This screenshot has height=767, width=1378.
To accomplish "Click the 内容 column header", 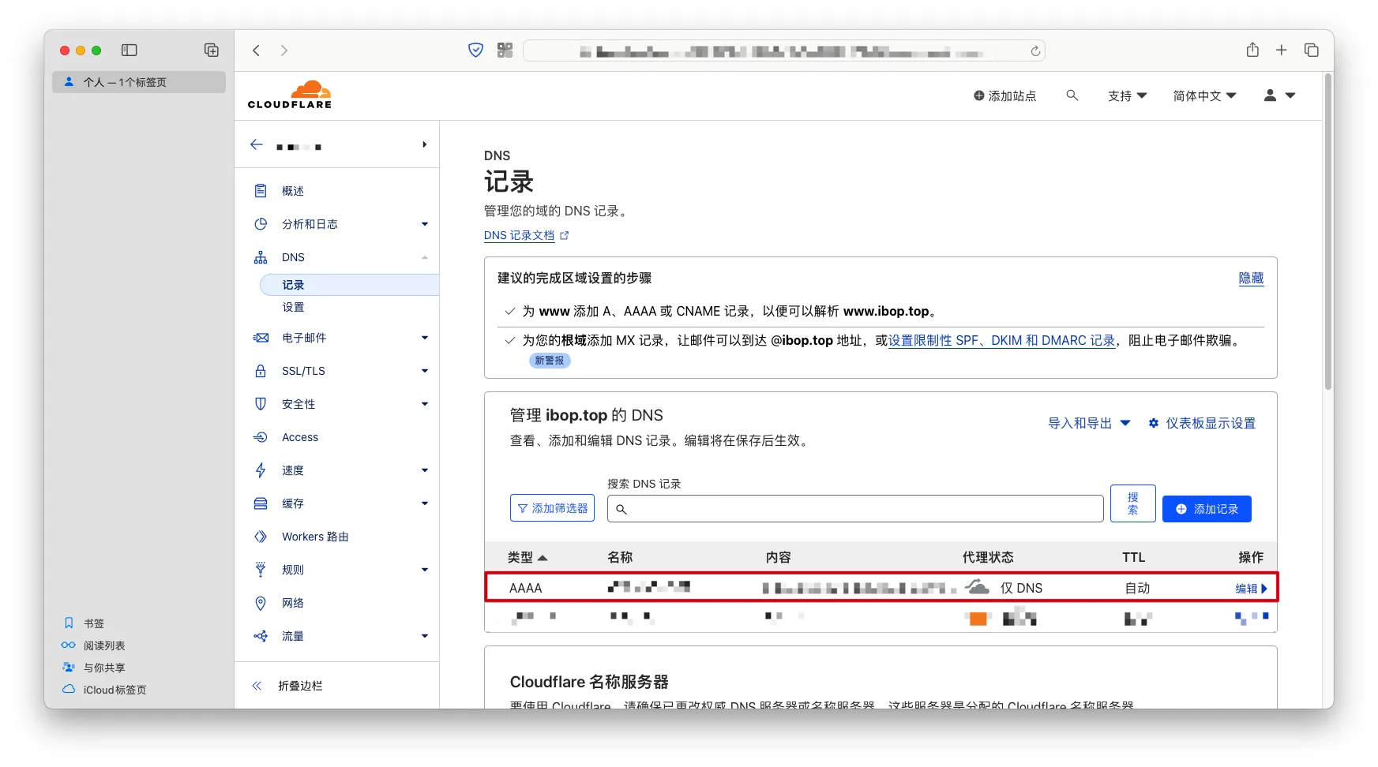I will 778,557.
